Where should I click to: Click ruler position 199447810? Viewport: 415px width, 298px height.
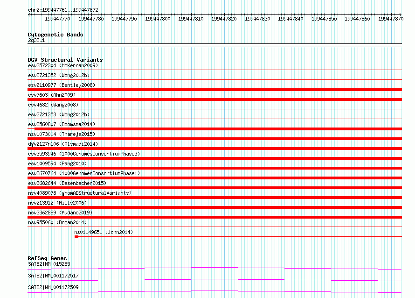[x=191, y=19]
